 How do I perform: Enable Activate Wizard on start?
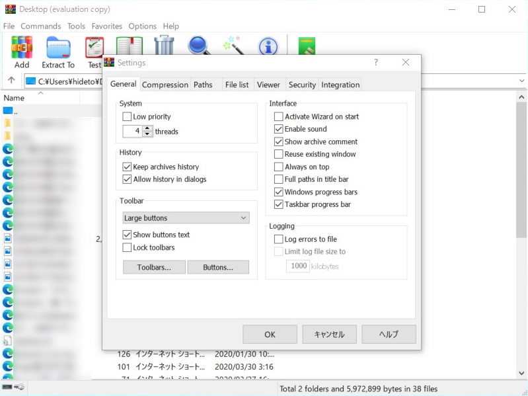(278, 116)
